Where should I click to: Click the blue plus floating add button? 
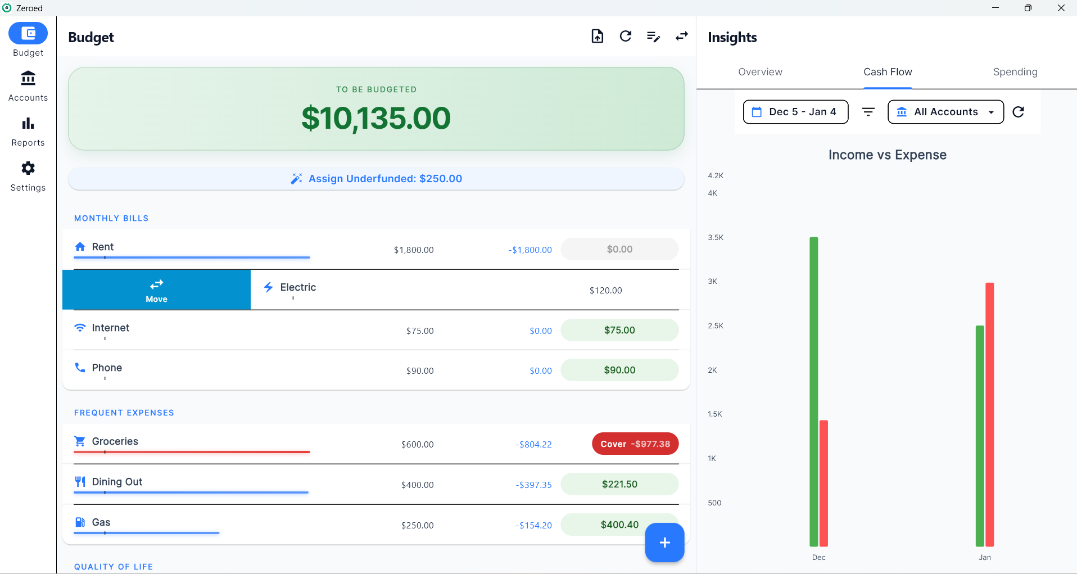pyautogui.click(x=664, y=543)
